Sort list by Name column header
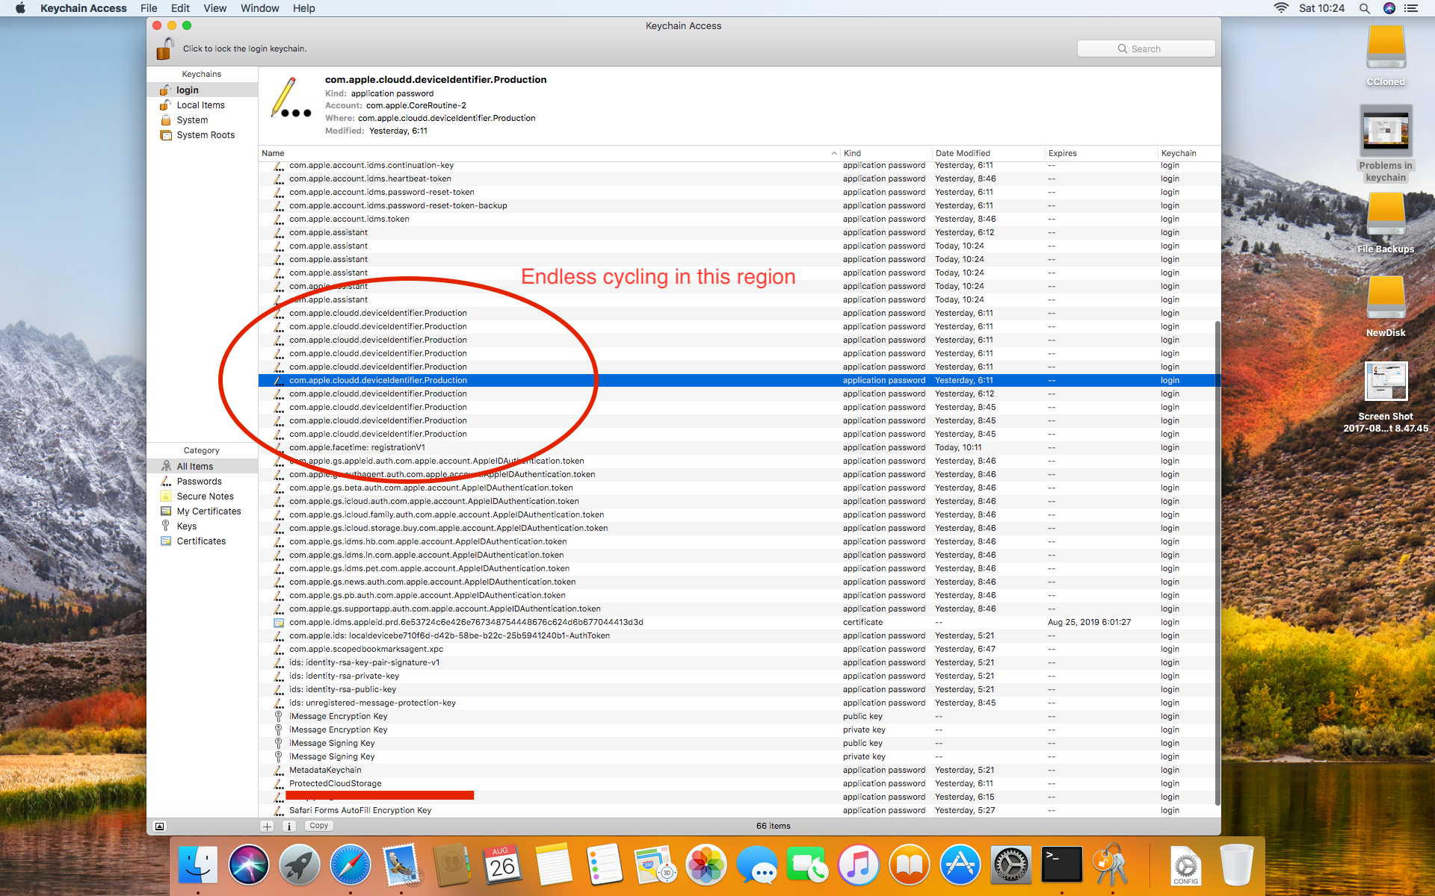This screenshot has width=1435, height=896. (x=549, y=153)
